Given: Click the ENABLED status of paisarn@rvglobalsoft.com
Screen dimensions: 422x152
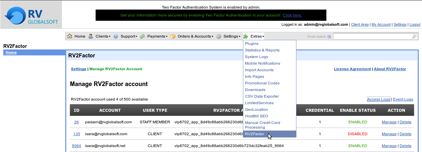Looking at the screenshot, I should (x=358, y=122).
